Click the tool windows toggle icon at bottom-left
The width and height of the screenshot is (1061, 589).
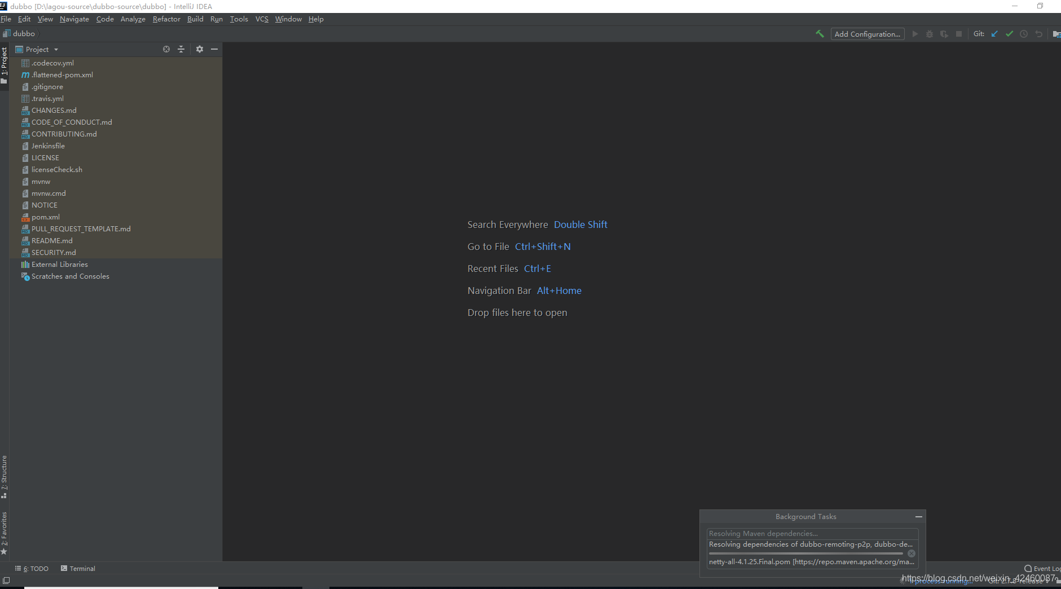coord(6,580)
